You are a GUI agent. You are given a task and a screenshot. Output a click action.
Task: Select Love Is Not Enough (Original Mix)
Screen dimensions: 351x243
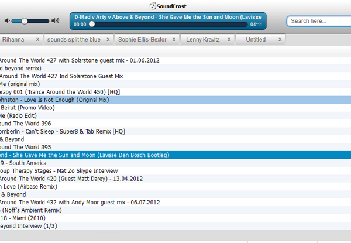pos(175,100)
